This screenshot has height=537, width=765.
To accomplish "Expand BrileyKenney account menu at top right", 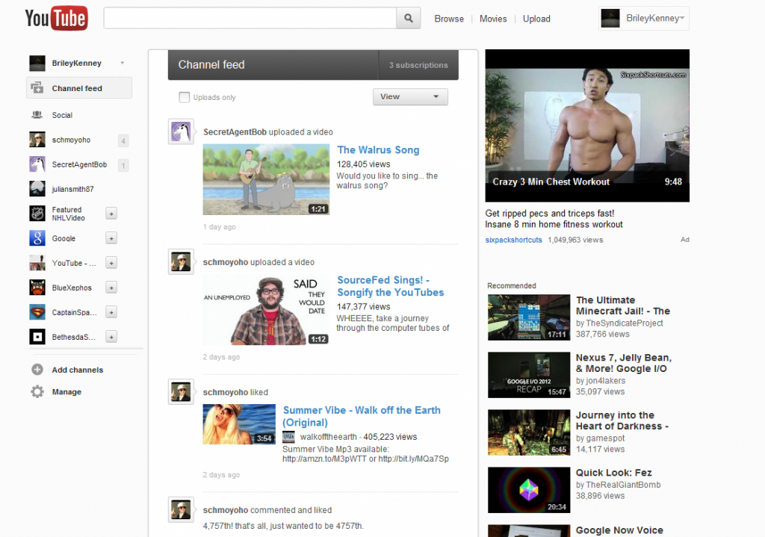I will (681, 19).
